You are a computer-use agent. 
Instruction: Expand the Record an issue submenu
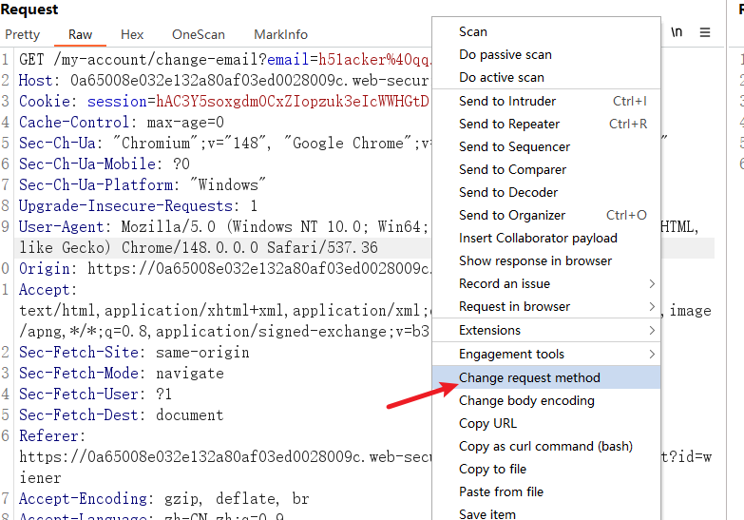point(546,283)
